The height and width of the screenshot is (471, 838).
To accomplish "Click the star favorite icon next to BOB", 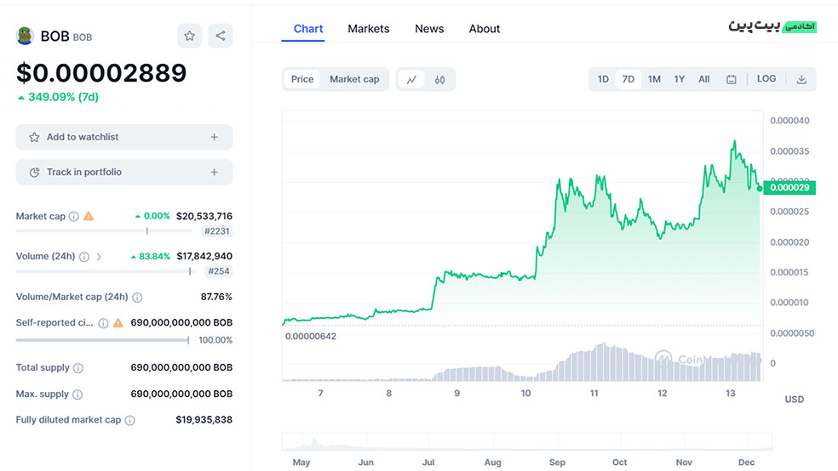I will [190, 36].
